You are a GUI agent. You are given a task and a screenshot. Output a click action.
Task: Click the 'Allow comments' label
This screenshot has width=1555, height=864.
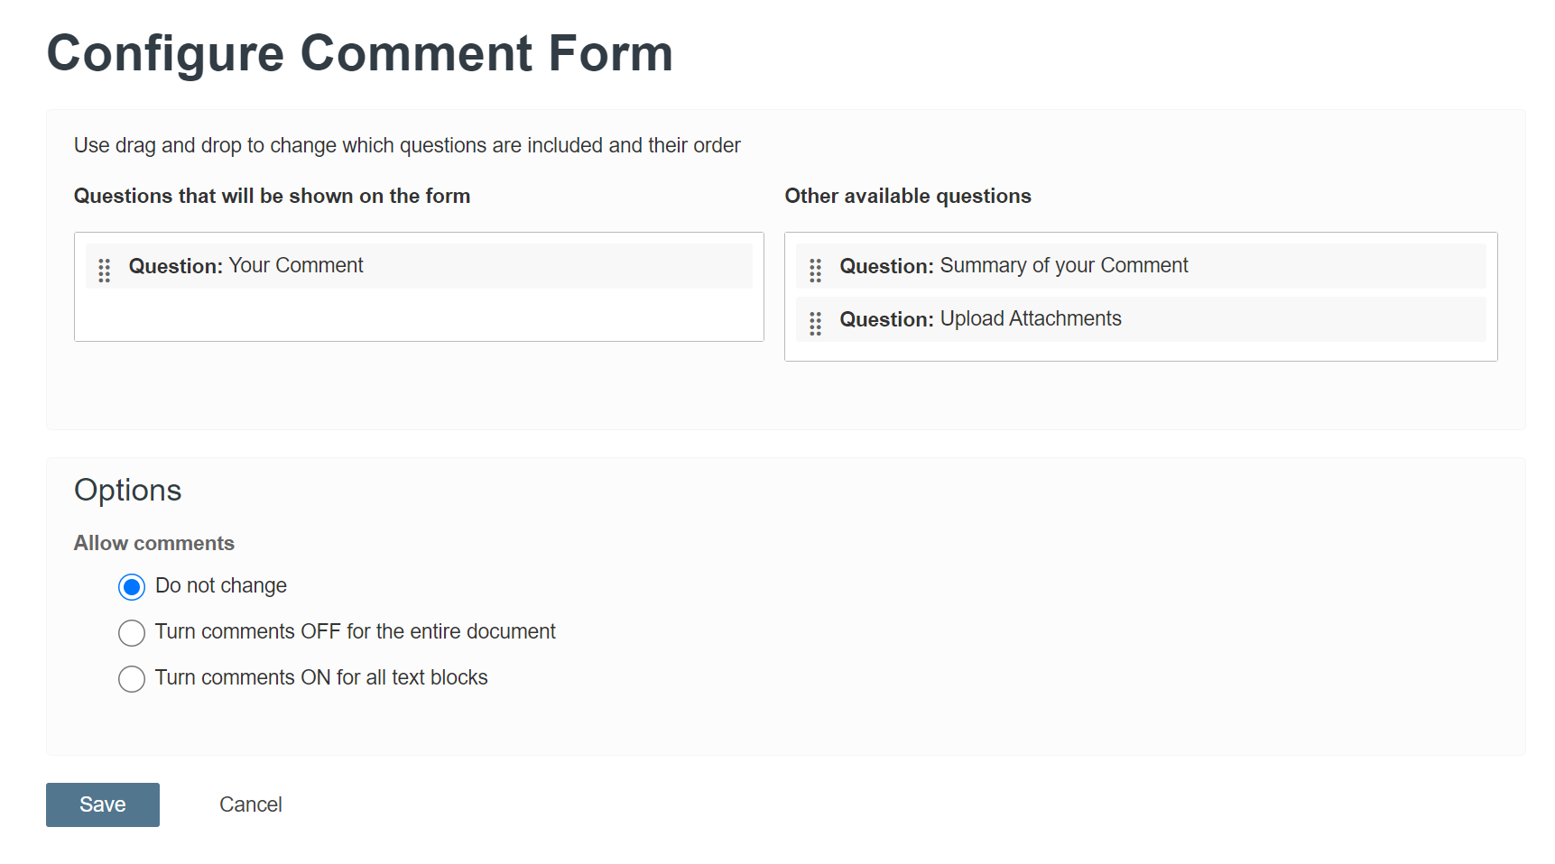(x=153, y=543)
